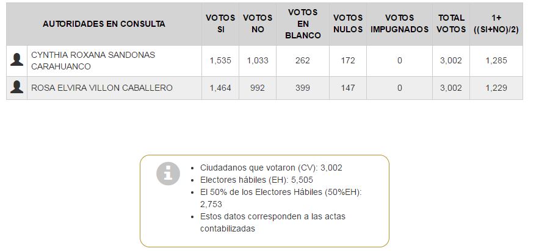Click the info icon in the summary box
The width and height of the screenshot is (539, 251).
click(x=168, y=173)
